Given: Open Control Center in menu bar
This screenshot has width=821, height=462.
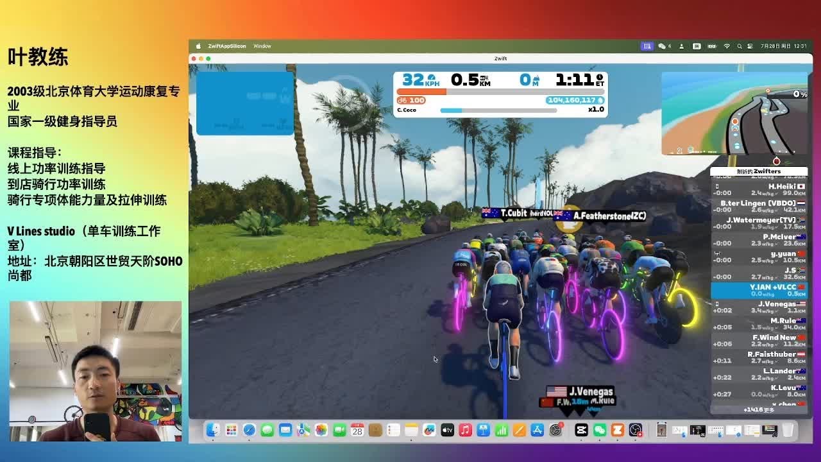Looking at the screenshot, I should tap(750, 46).
